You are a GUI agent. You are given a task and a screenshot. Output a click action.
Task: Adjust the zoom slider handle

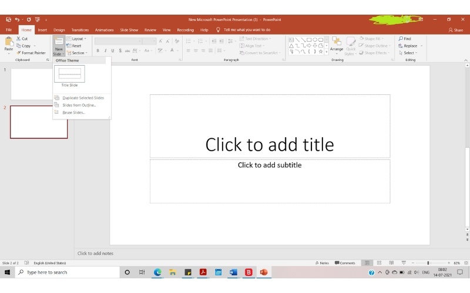428,263
